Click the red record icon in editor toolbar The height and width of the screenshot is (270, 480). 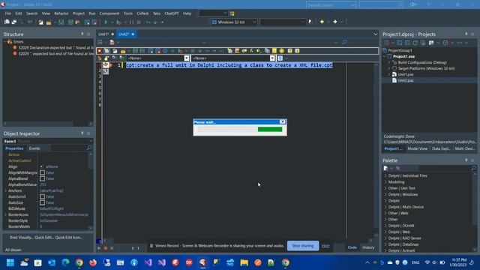click(x=100, y=51)
